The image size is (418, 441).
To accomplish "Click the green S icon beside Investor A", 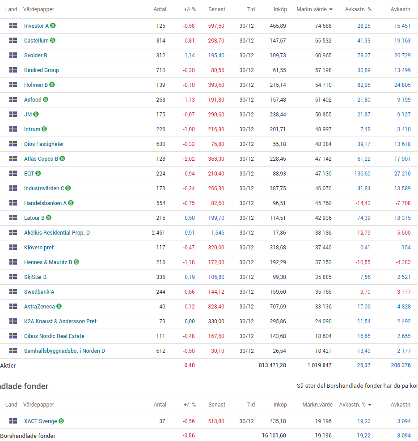I will (x=53, y=26).
